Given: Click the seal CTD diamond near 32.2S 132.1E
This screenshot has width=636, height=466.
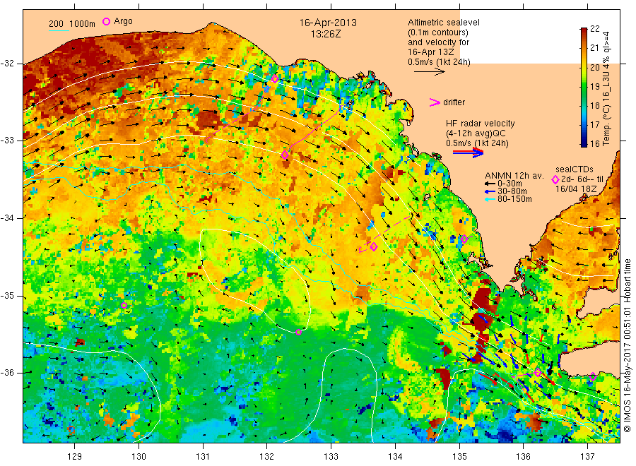Looking at the screenshot, I should [275, 78].
